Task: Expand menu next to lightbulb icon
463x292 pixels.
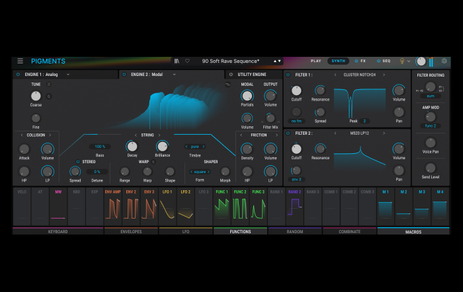Action: point(409,61)
